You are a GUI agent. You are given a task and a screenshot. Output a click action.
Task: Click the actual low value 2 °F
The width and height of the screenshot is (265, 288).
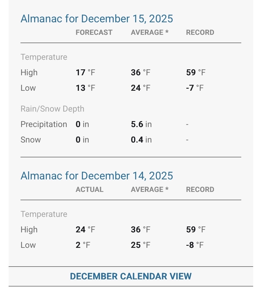coord(83,245)
